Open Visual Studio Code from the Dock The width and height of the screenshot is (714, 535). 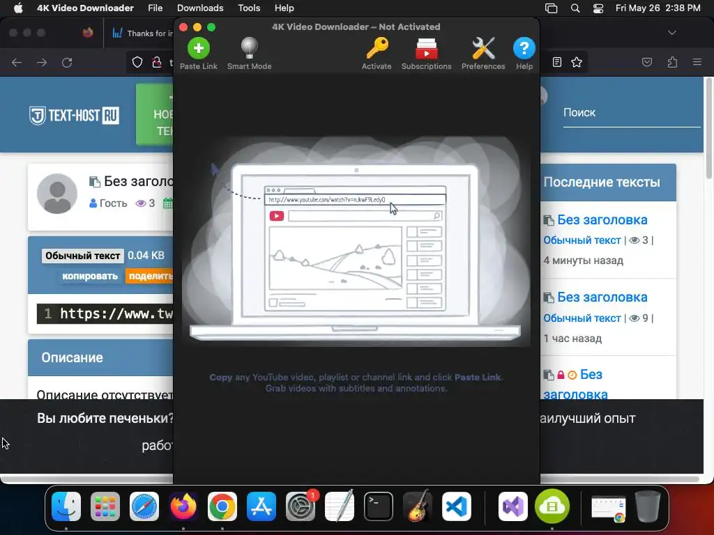tap(456, 506)
